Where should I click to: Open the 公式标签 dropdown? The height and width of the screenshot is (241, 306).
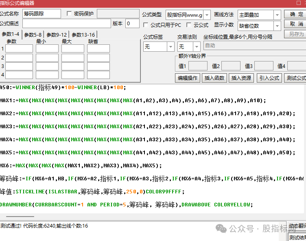click(170, 47)
